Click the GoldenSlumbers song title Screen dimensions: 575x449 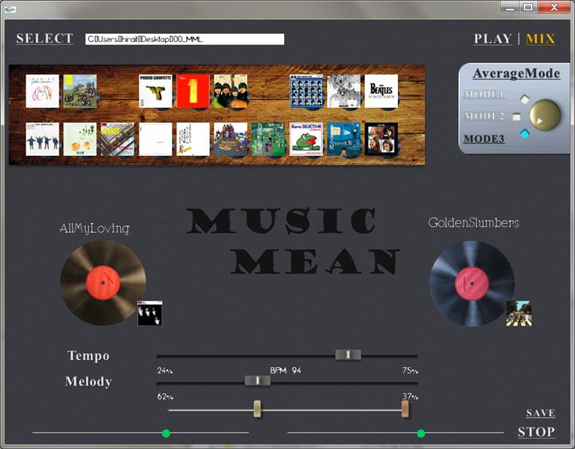[x=473, y=222]
